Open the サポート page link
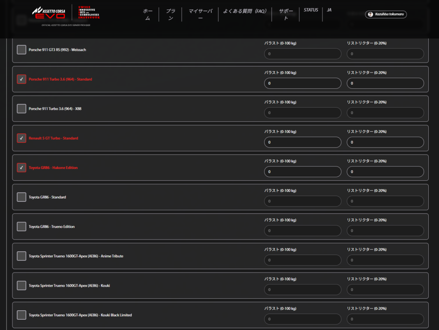 click(286, 14)
